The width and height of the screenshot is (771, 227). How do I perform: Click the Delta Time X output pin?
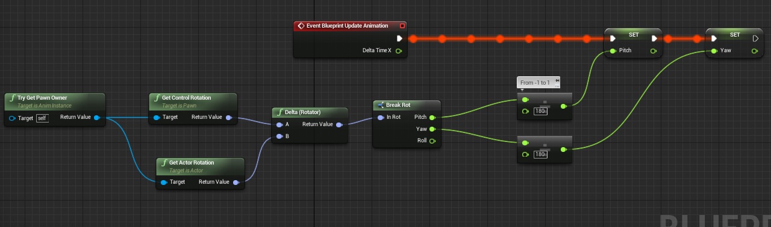point(399,50)
